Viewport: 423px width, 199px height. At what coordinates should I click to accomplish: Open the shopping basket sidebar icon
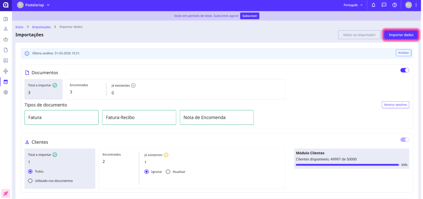click(6, 39)
